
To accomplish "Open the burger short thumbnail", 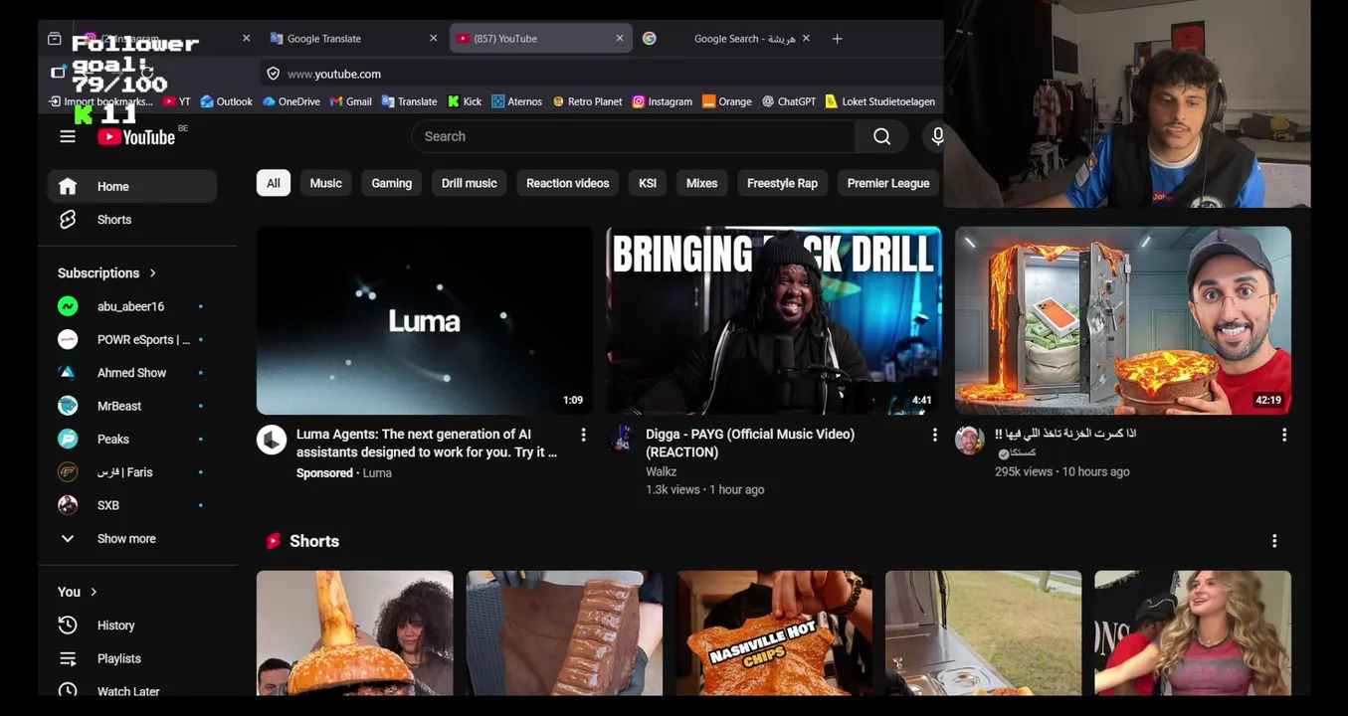I will click(354, 633).
